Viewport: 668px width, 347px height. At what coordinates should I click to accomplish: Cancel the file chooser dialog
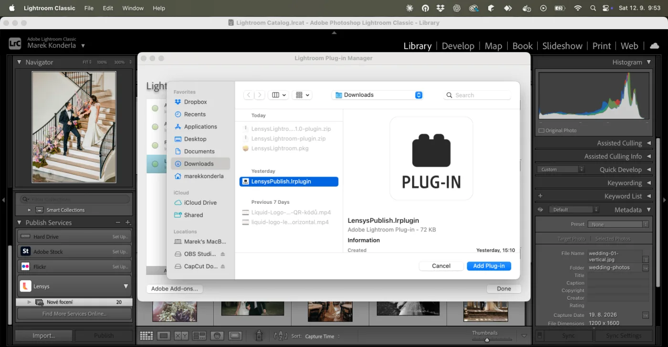pos(441,266)
